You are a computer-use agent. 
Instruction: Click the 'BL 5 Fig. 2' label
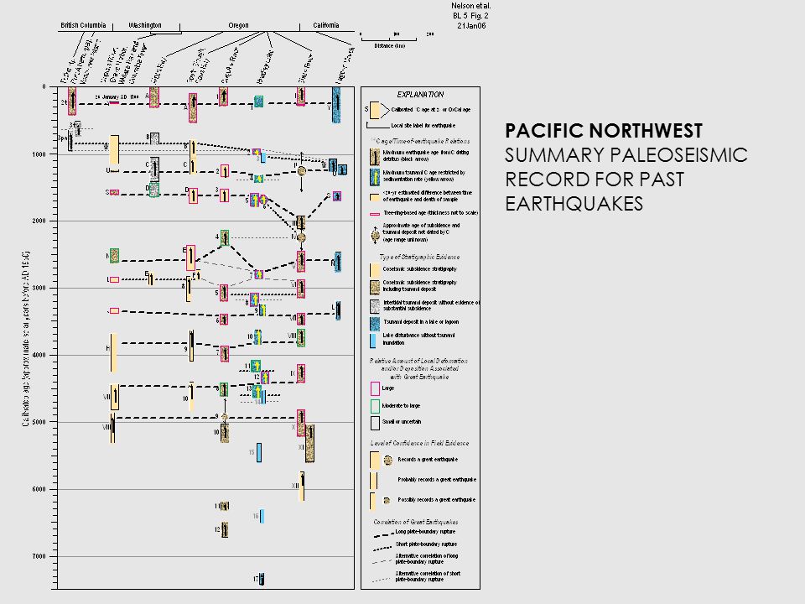470,16
